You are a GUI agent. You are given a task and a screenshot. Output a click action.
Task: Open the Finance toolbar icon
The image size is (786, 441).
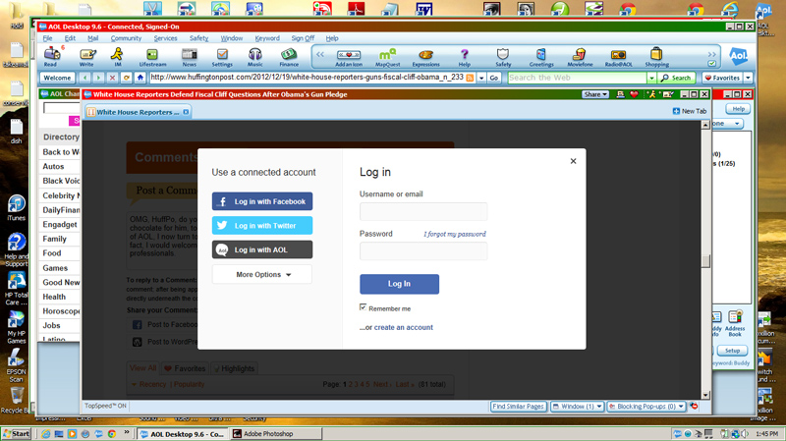[x=289, y=57]
